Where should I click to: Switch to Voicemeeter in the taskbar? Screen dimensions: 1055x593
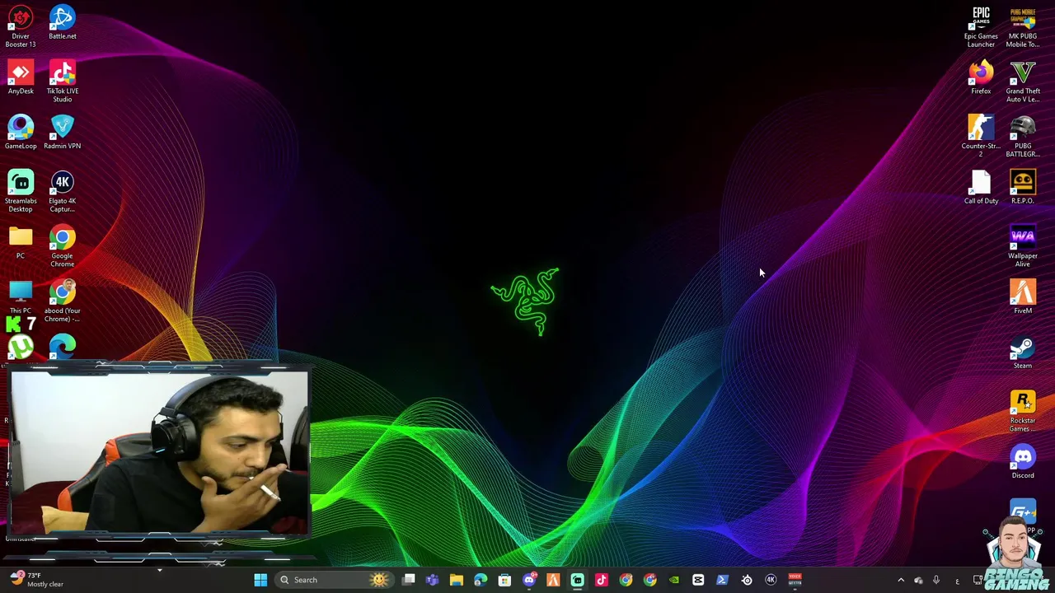point(795,580)
